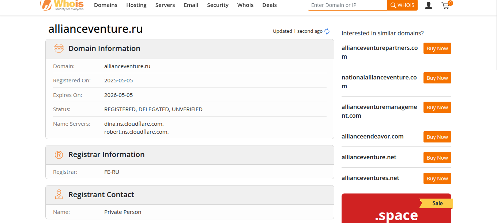497x223 pixels.
Task: Open the user account icon
Action: (429, 5)
